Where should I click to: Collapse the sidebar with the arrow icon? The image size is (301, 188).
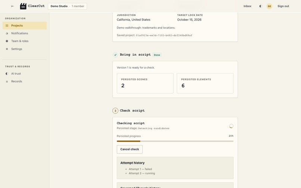12,6
